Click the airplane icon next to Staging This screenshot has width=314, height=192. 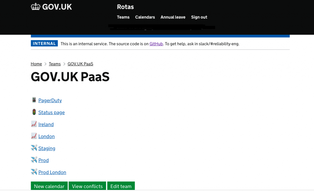(x=34, y=148)
